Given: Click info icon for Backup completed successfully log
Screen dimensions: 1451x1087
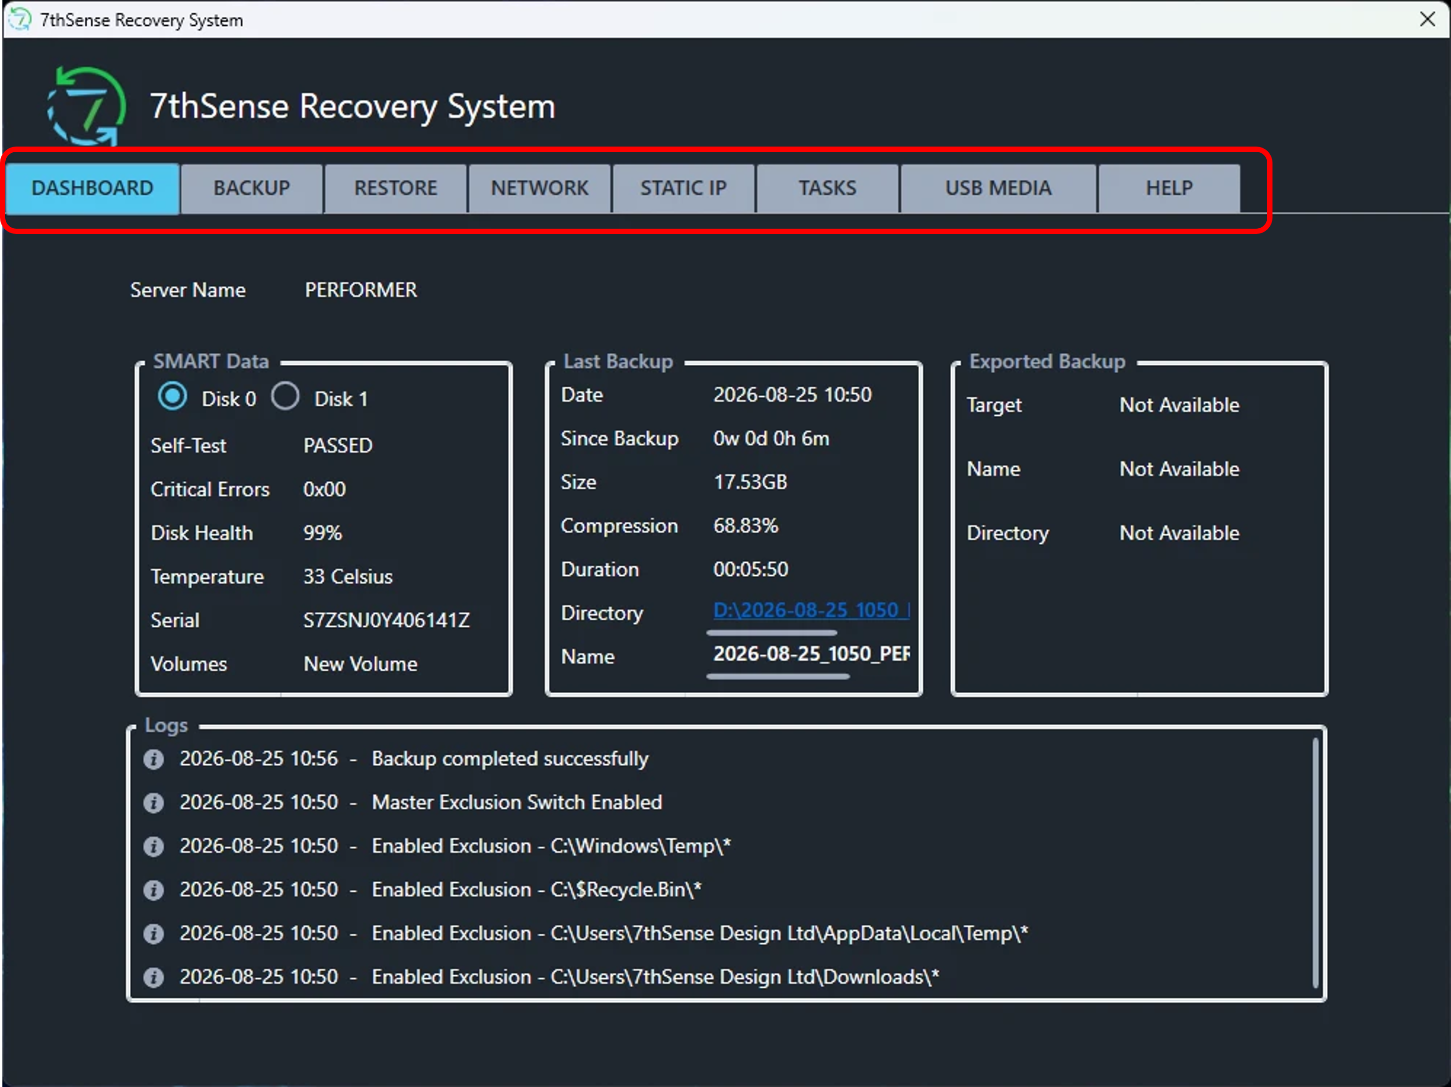Looking at the screenshot, I should point(154,760).
